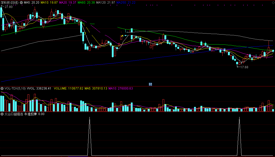Click the diamond icon at chart's top-right corner
Image resolution: width=275 pixels, height=157 pixels.
click(273, 3)
